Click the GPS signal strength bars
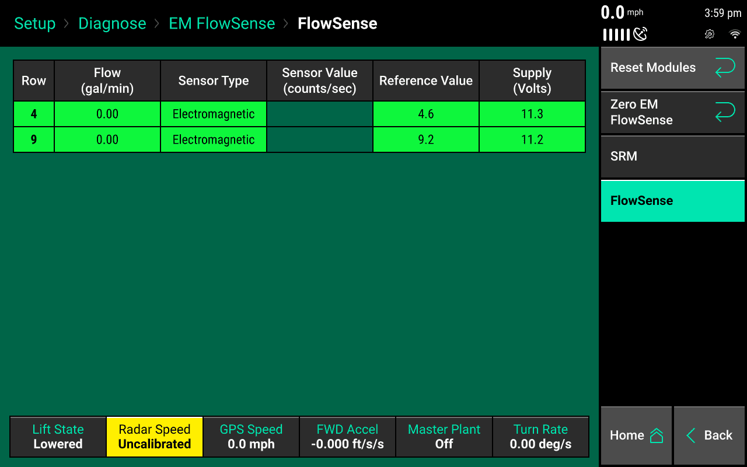Image resolution: width=747 pixels, height=467 pixels. [616, 35]
